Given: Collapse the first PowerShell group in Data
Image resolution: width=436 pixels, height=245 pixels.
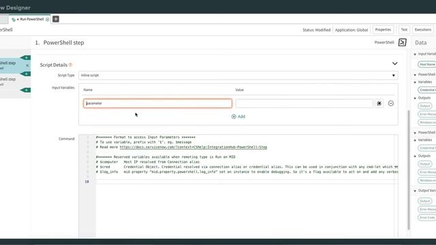Looking at the screenshot, I should coord(415,75).
